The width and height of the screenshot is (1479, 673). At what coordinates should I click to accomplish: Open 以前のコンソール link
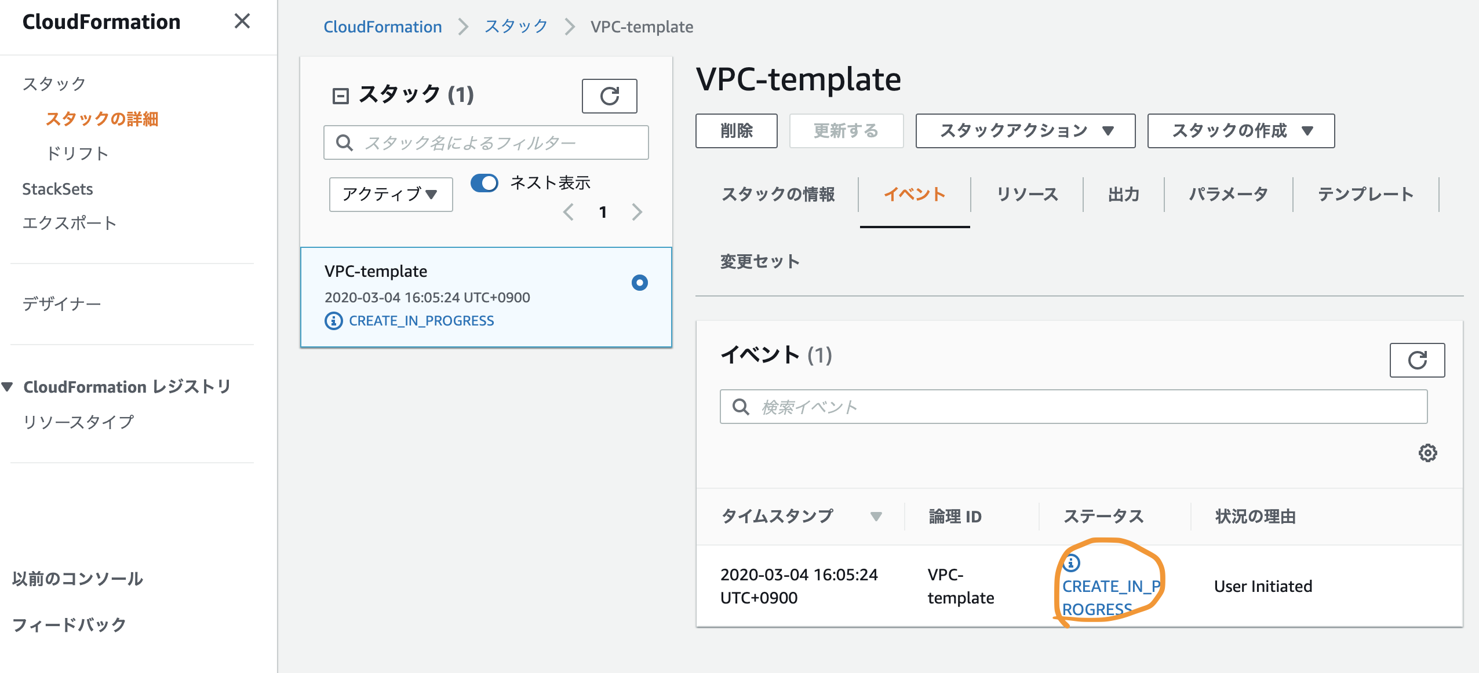(x=78, y=579)
